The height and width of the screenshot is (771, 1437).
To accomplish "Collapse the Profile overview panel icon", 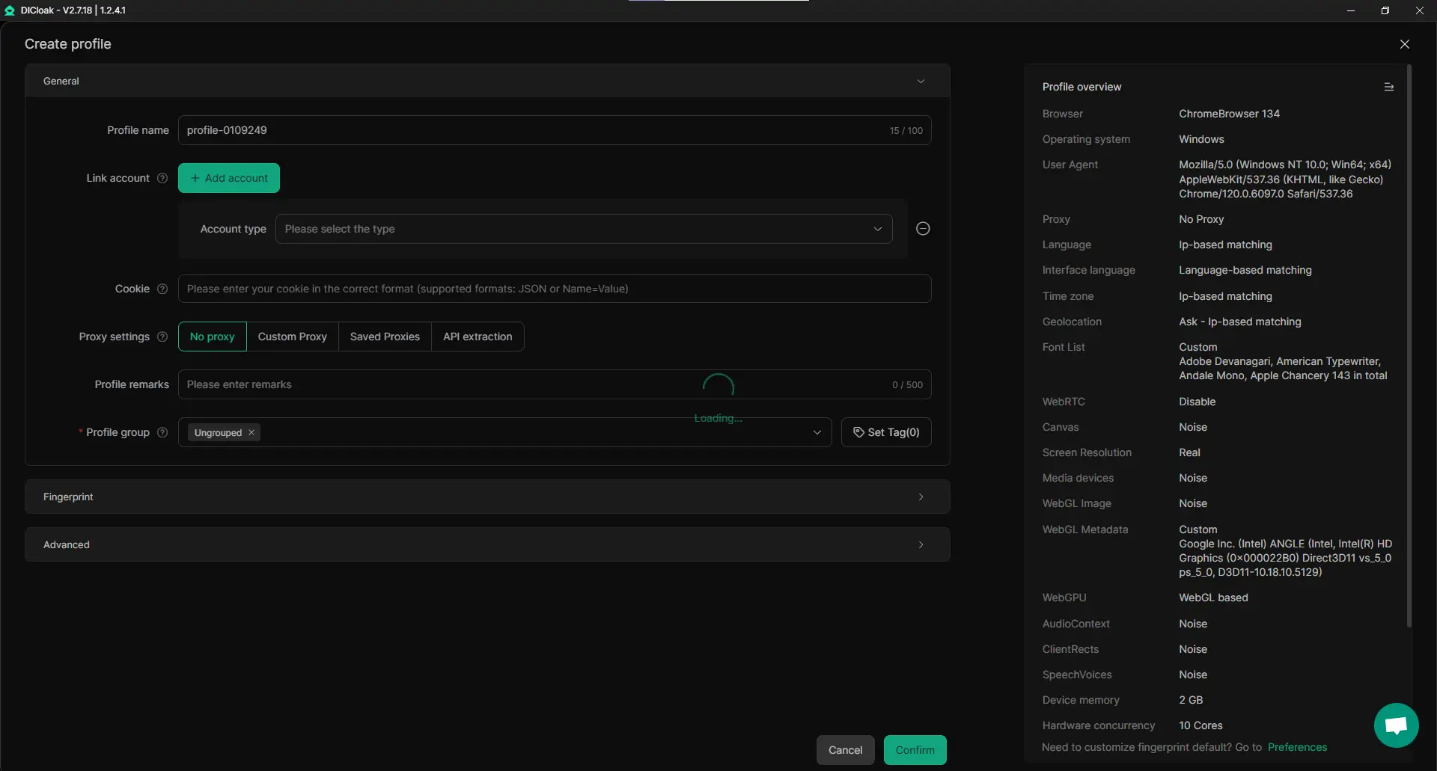I will pyautogui.click(x=1388, y=87).
